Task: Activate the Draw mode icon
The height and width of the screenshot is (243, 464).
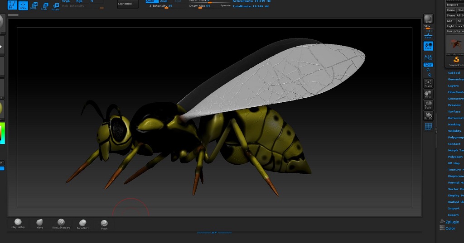Action: click(23, 5)
